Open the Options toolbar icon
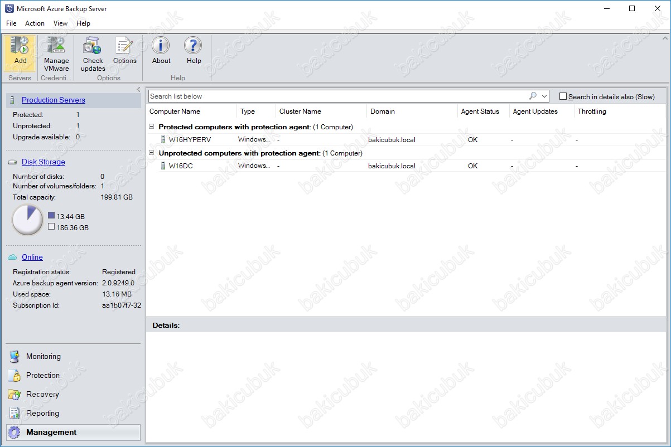The width and height of the screenshot is (671, 447). click(x=124, y=46)
